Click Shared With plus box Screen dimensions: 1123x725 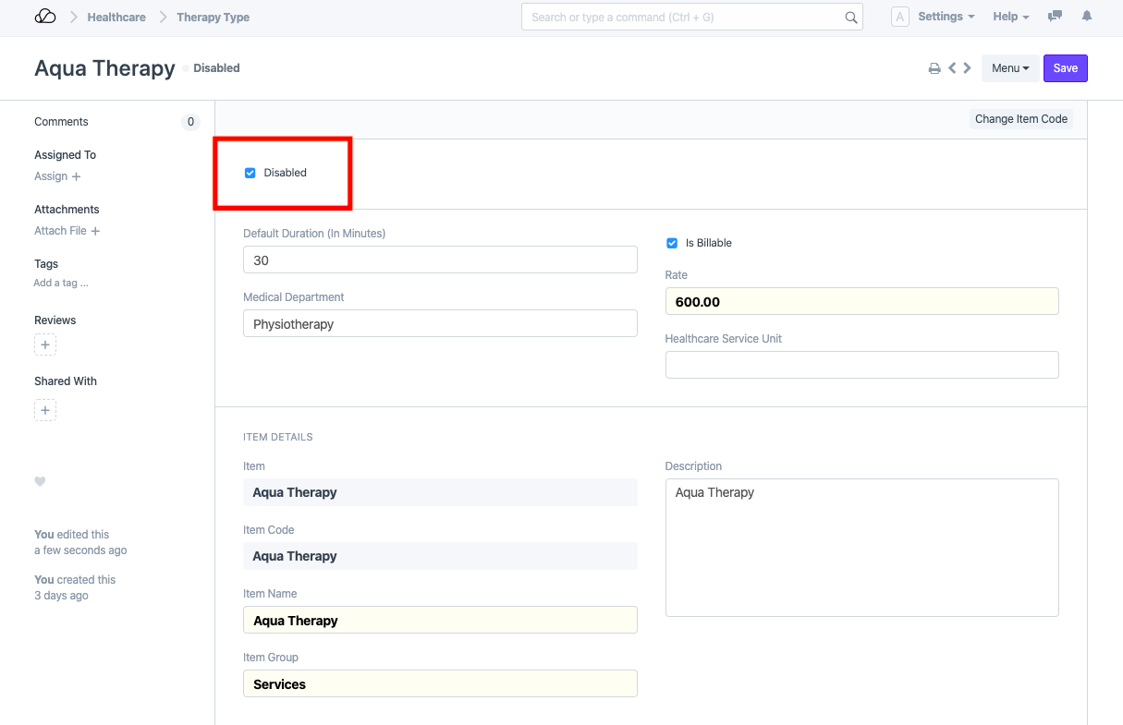coord(45,410)
